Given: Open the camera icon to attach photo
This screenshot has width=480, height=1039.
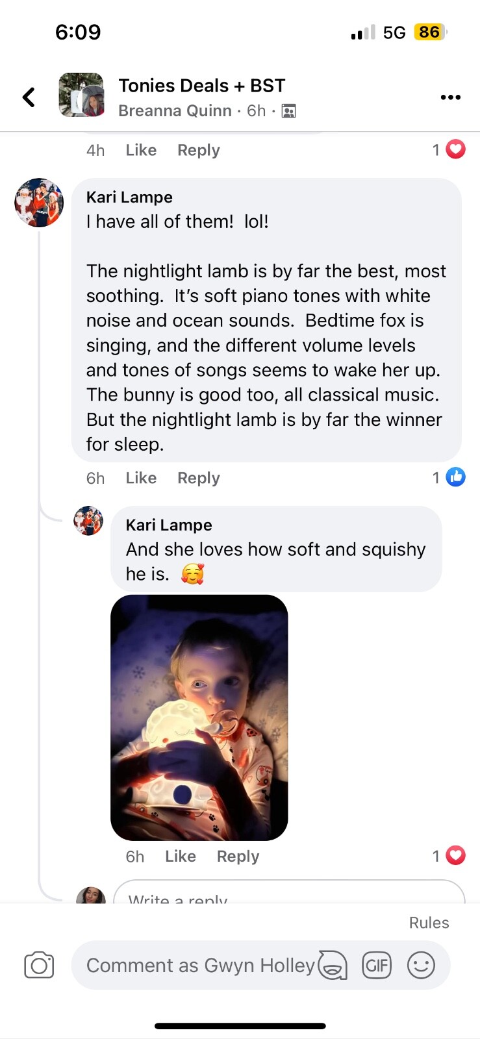Looking at the screenshot, I should [x=39, y=965].
